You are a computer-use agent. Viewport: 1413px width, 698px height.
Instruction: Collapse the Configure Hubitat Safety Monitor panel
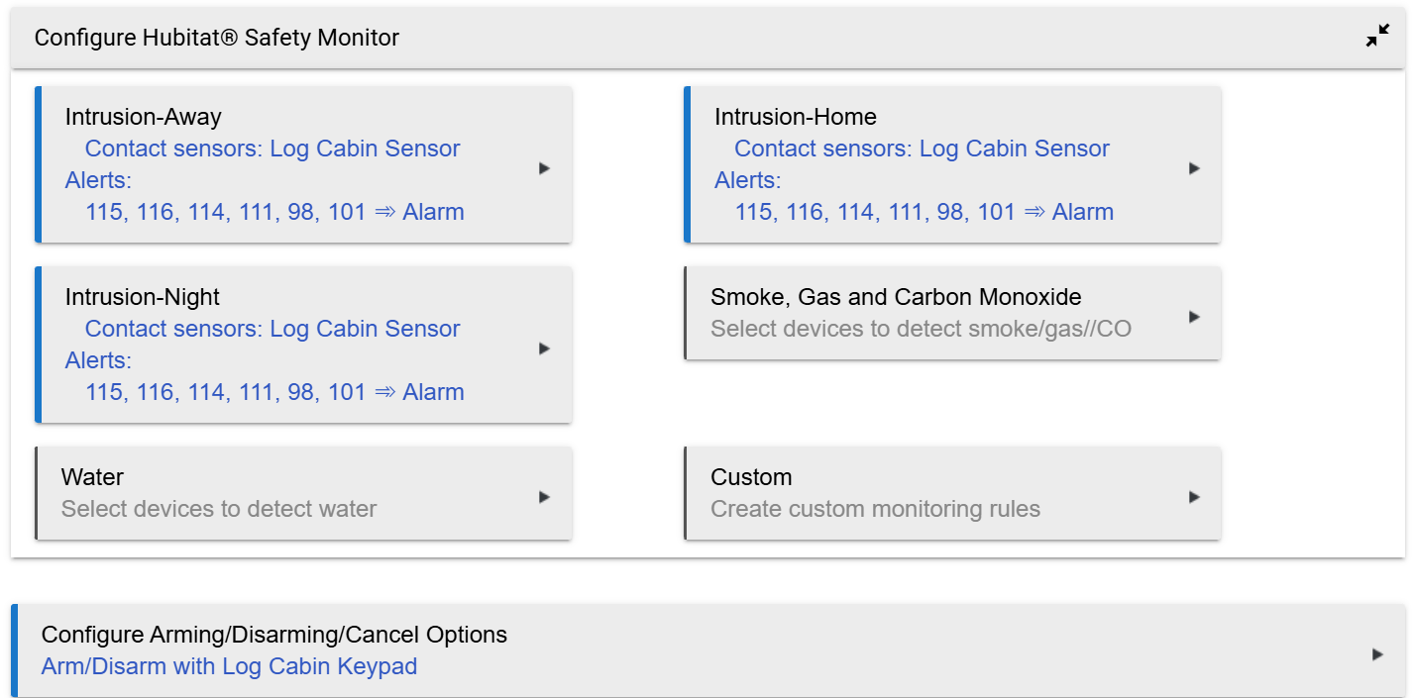click(x=1377, y=38)
